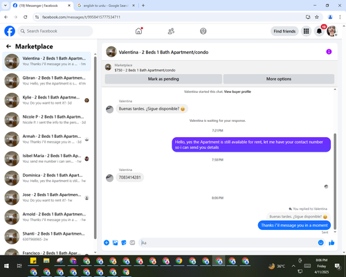Bookmark this page with the star

pyautogui.click(x=317, y=17)
